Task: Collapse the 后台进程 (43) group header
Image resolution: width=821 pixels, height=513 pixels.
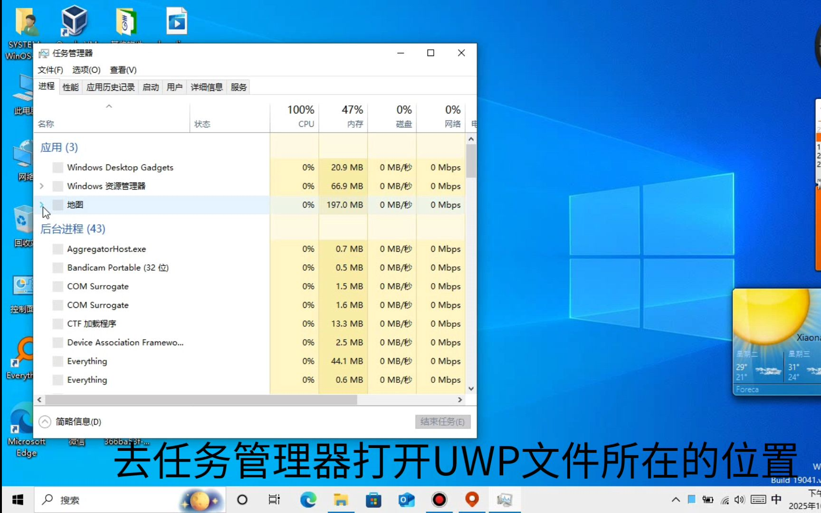Action: click(x=73, y=229)
